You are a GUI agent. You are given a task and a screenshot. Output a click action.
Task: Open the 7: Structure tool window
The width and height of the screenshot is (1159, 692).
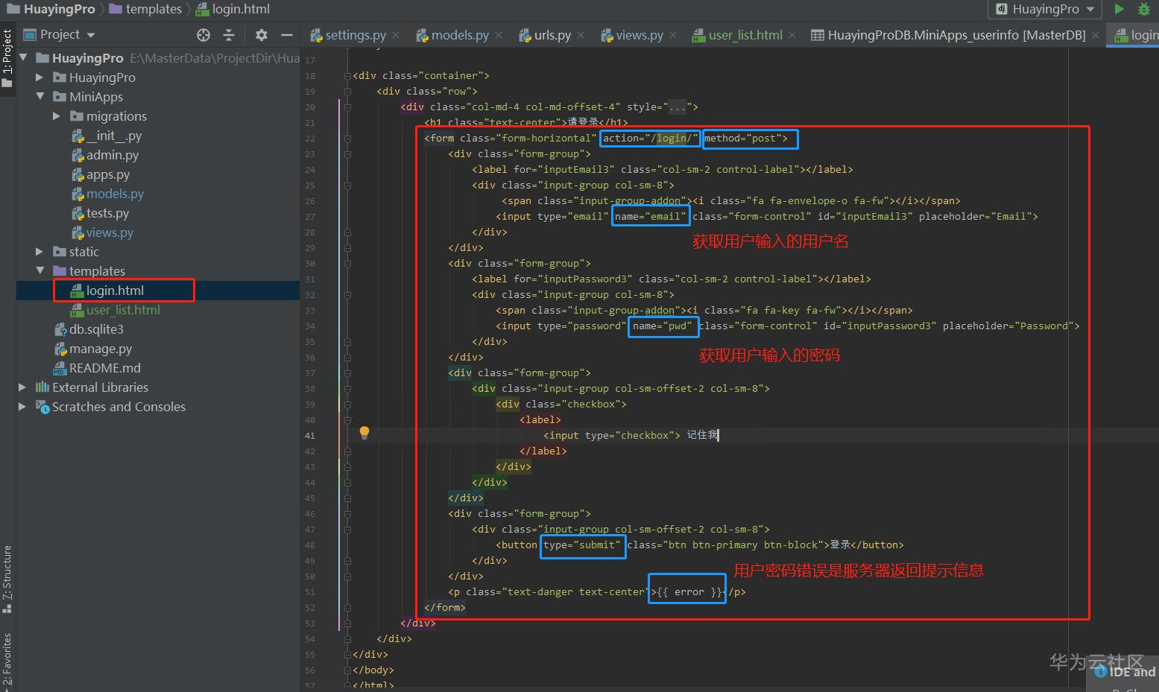[7, 578]
